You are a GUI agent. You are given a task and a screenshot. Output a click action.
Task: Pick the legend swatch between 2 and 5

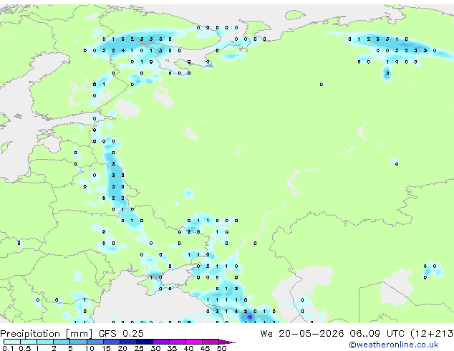pyautogui.click(x=62, y=342)
